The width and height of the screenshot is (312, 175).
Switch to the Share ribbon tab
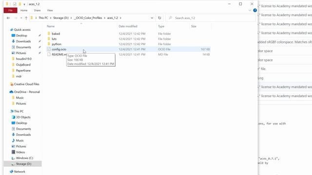(x=37, y=10)
